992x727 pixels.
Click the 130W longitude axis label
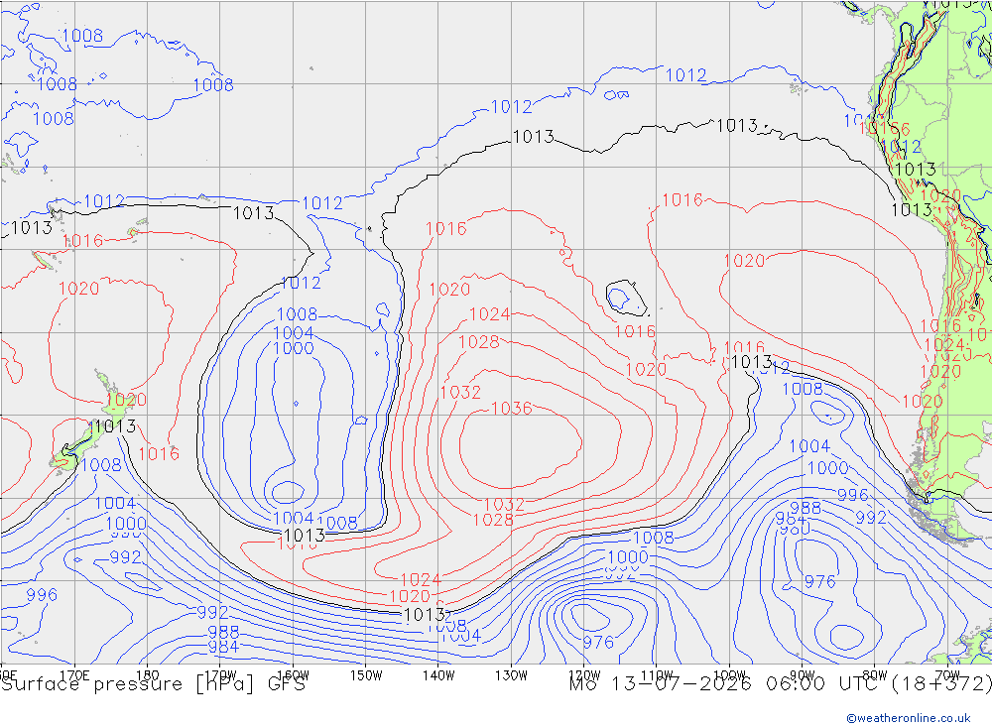pos(511,675)
